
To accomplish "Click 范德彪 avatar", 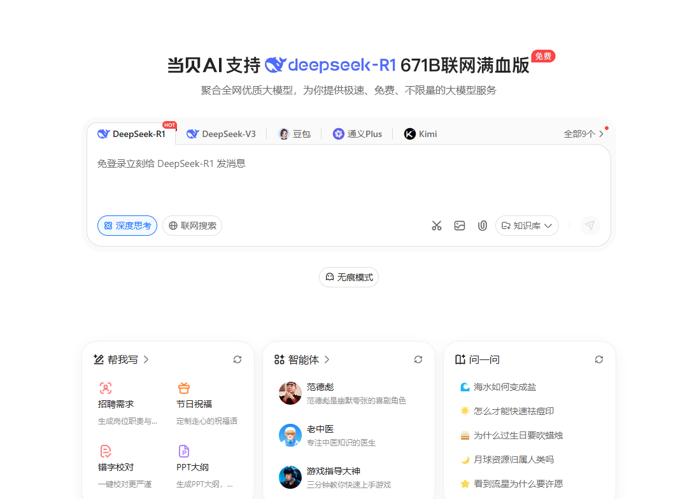I will click(x=290, y=393).
